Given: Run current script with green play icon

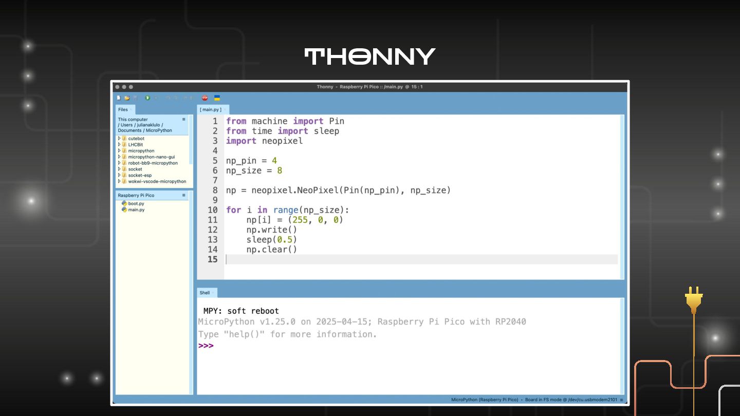Looking at the screenshot, I should coord(147,98).
